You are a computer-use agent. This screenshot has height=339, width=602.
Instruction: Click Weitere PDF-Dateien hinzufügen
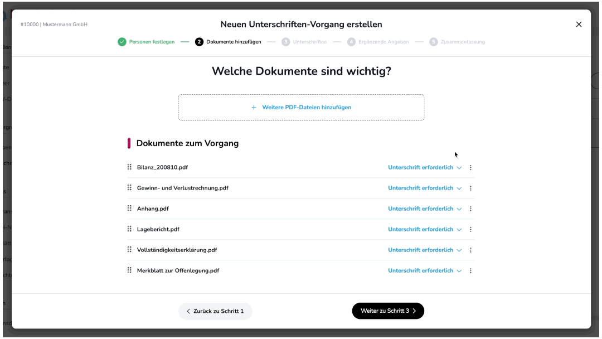coord(302,108)
